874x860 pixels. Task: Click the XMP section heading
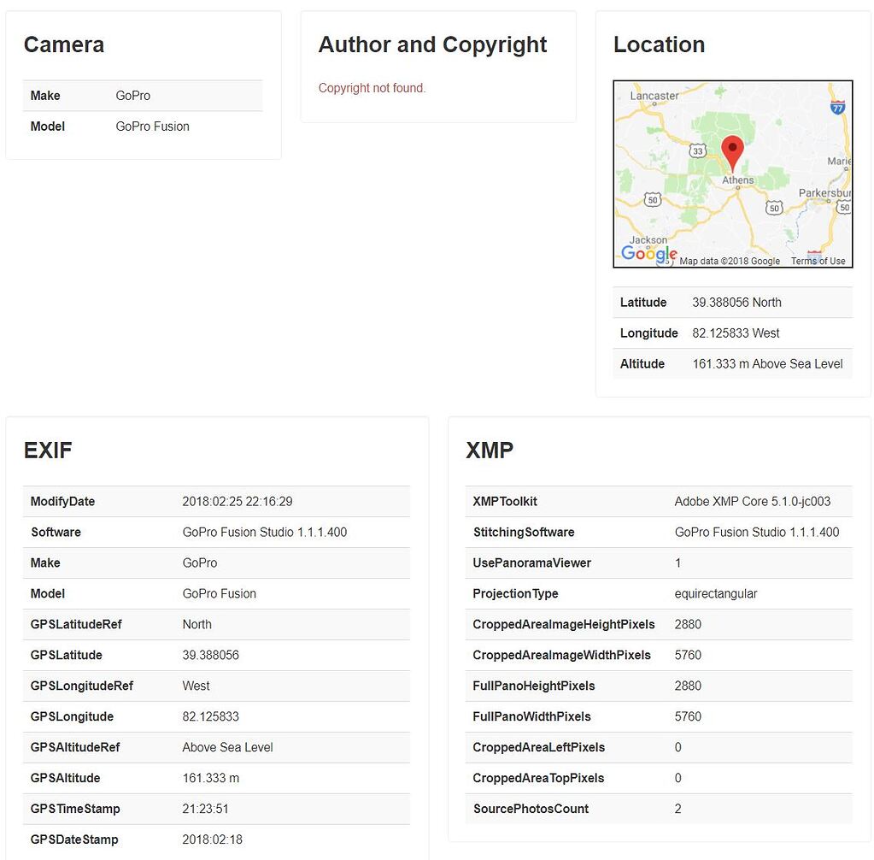(x=489, y=451)
